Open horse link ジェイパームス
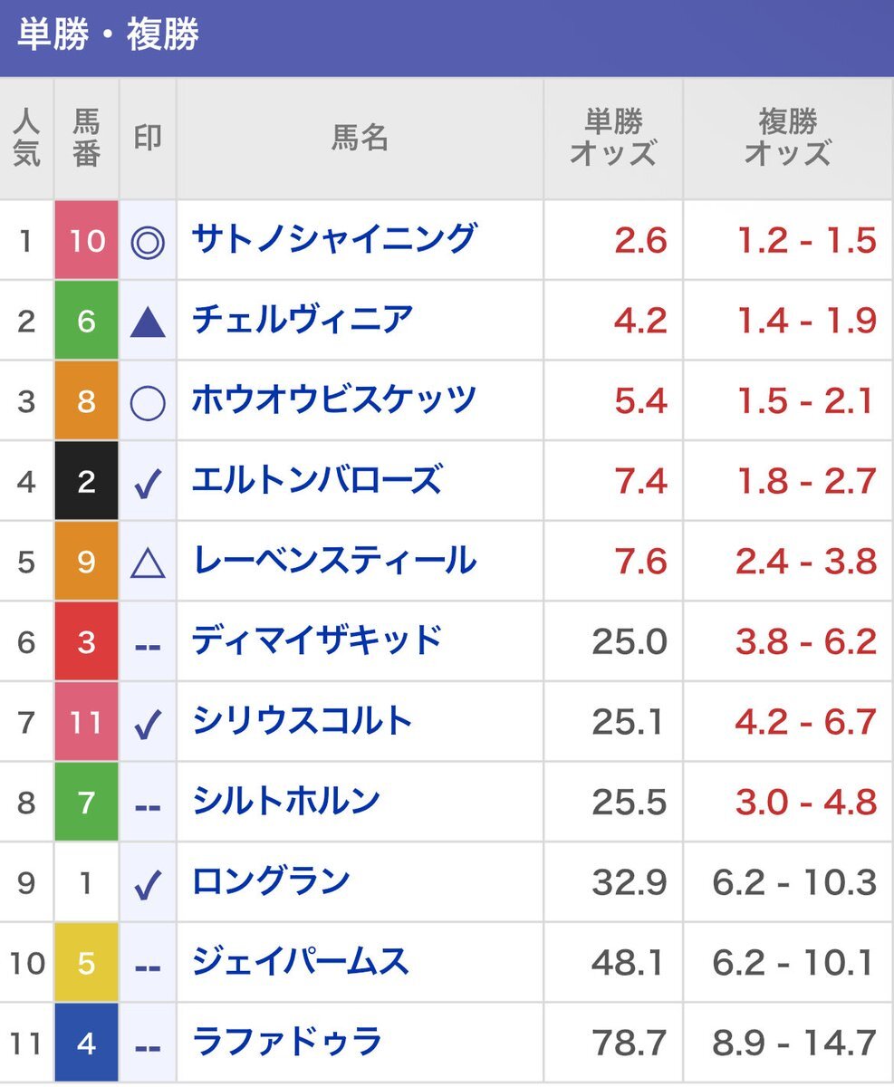This screenshot has height=1087, width=894. (x=300, y=962)
